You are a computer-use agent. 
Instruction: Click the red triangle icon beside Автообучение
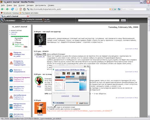coord(11,97)
